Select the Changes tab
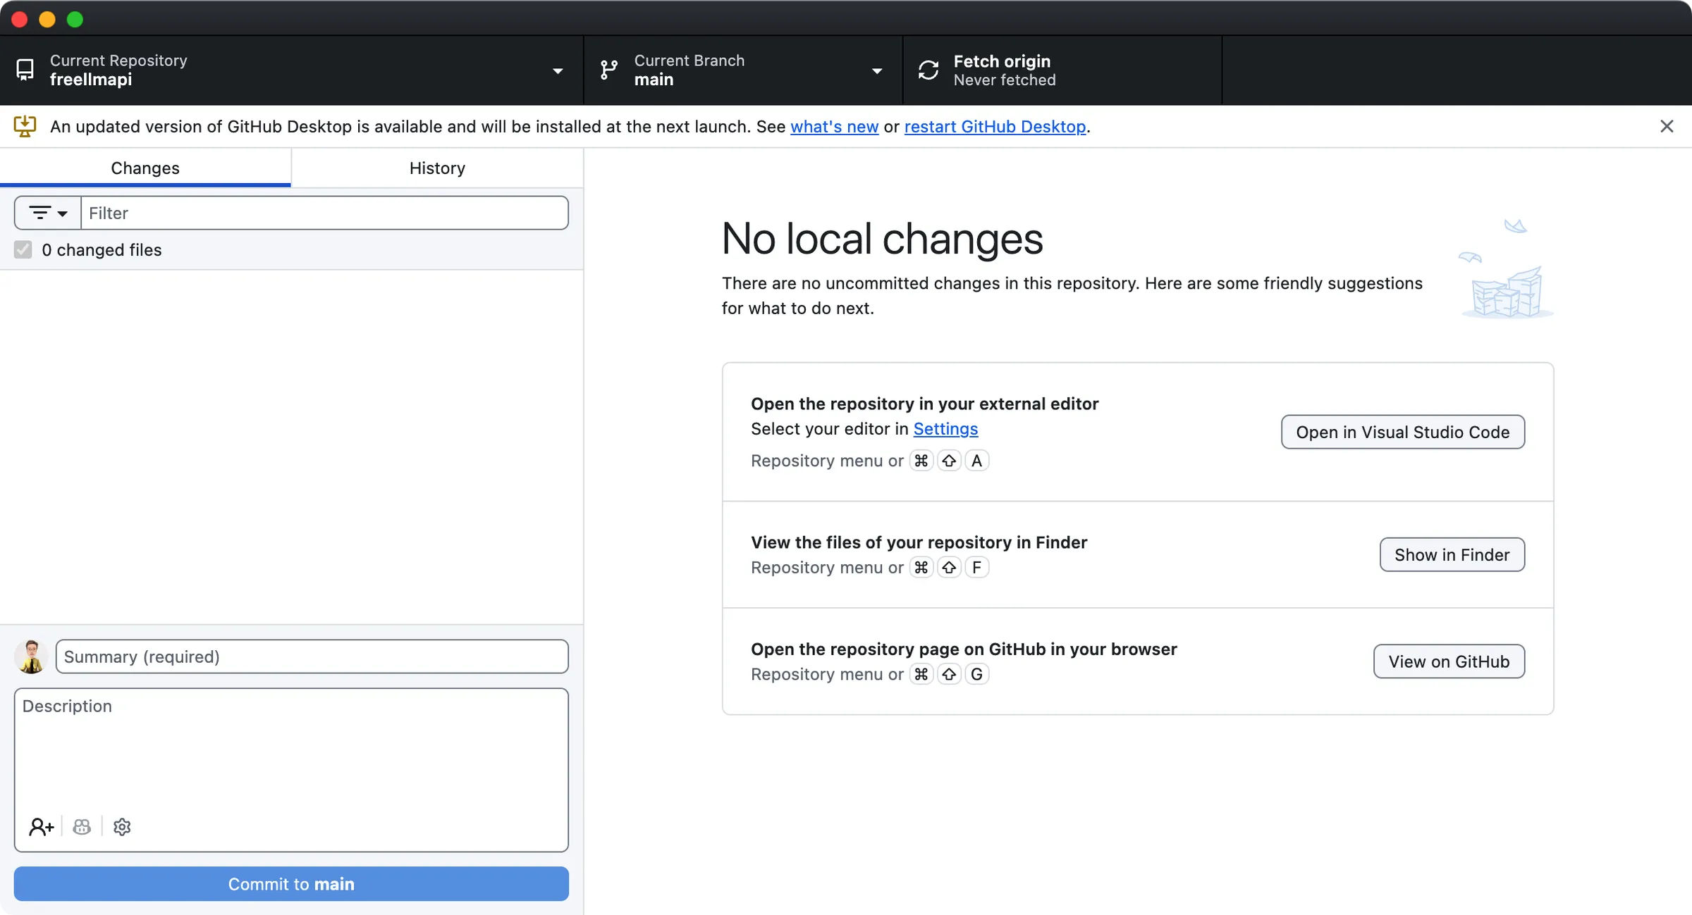Image resolution: width=1692 pixels, height=915 pixels. tap(145, 168)
